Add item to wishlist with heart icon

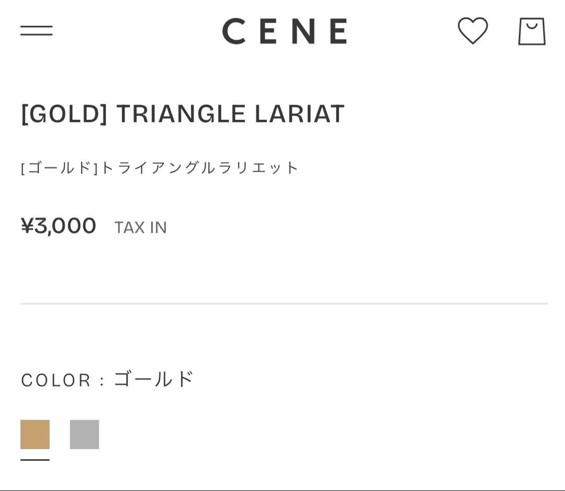pos(472,31)
